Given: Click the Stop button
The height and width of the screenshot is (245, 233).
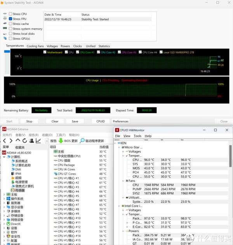Looking at the screenshot, I should coord(29,121).
